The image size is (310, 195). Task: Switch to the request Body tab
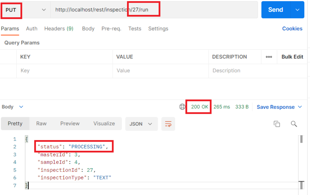click(88, 29)
